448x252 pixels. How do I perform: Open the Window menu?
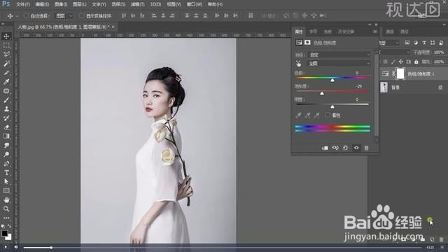click(195, 4)
